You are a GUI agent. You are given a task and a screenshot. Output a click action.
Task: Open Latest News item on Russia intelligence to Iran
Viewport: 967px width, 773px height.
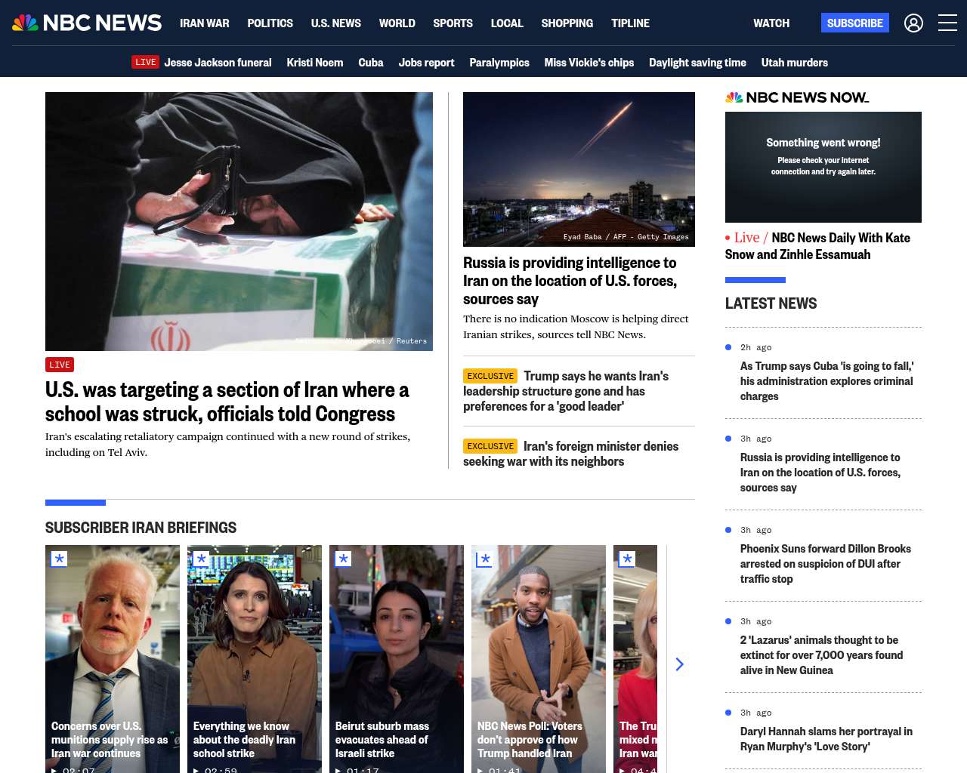click(820, 473)
